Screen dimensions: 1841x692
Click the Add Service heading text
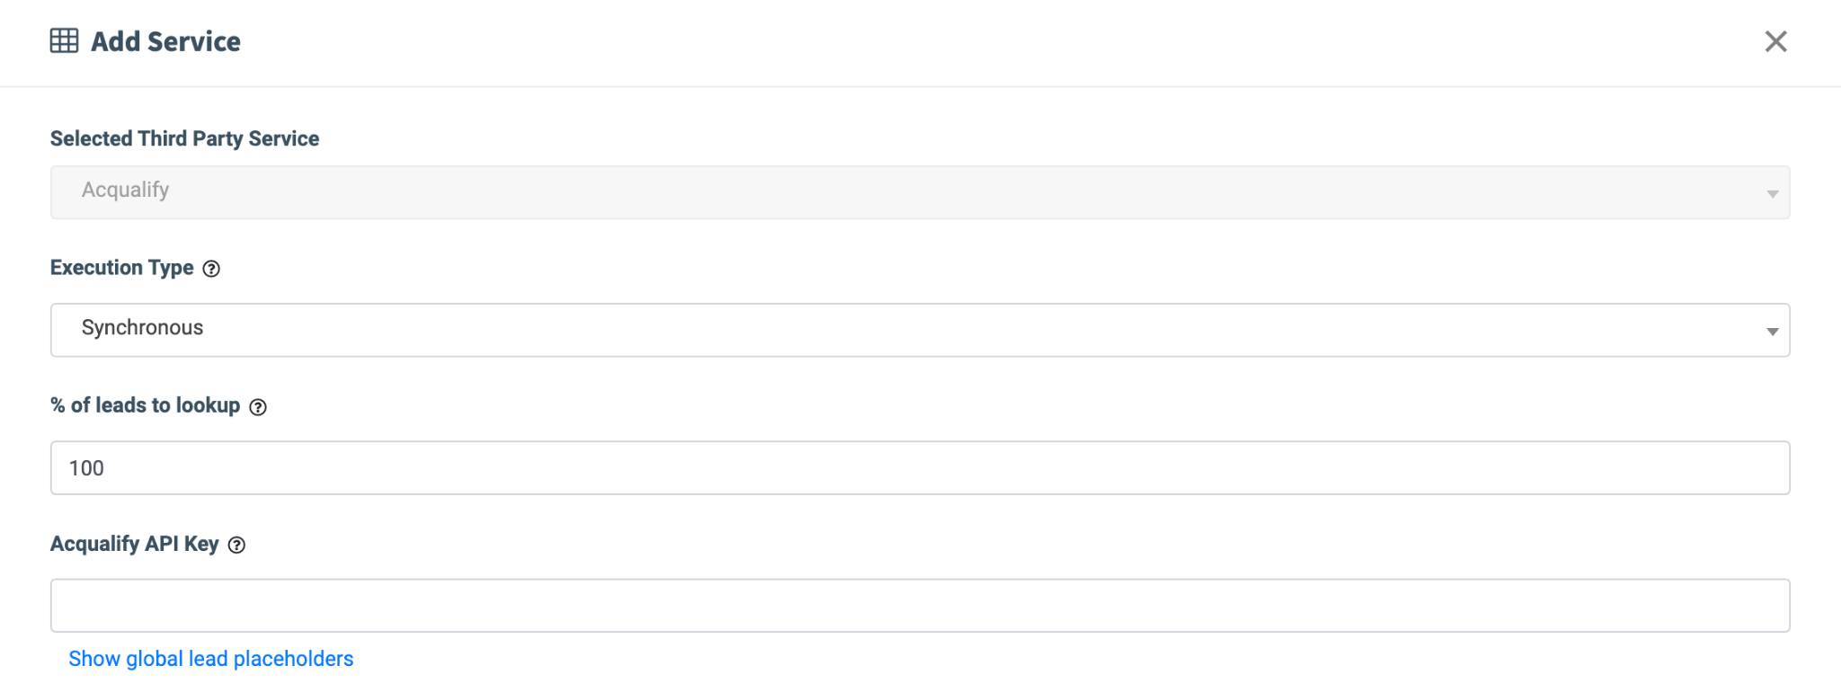point(165,41)
